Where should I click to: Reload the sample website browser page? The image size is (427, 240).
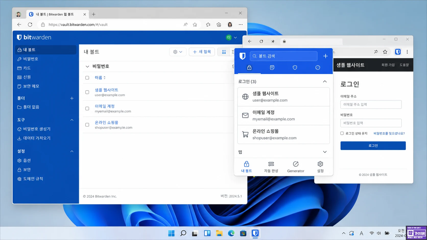(x=261, y=41)
